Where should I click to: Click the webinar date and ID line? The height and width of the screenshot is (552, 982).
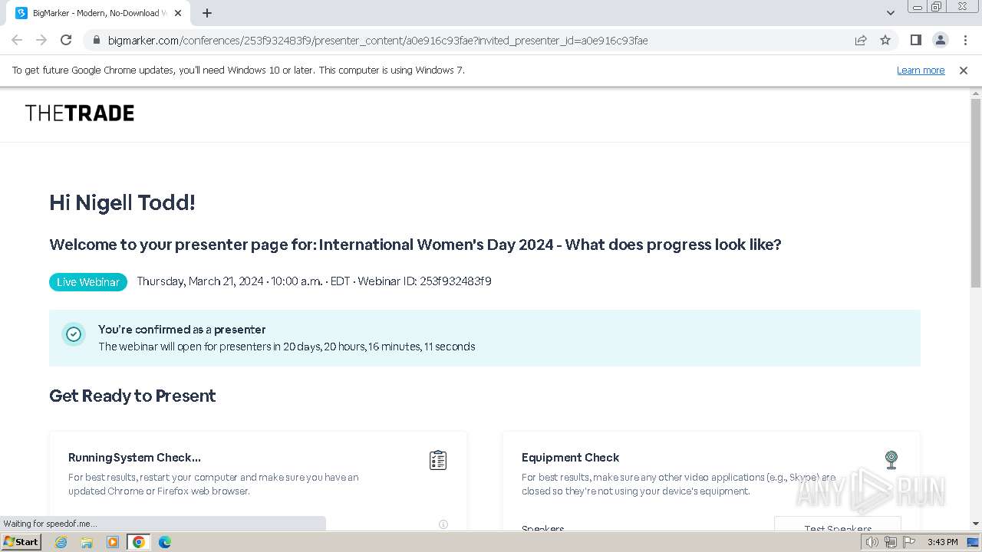coord(314,281)
